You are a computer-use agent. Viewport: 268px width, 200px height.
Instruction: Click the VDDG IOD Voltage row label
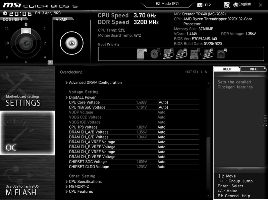(x=85, y=122)
